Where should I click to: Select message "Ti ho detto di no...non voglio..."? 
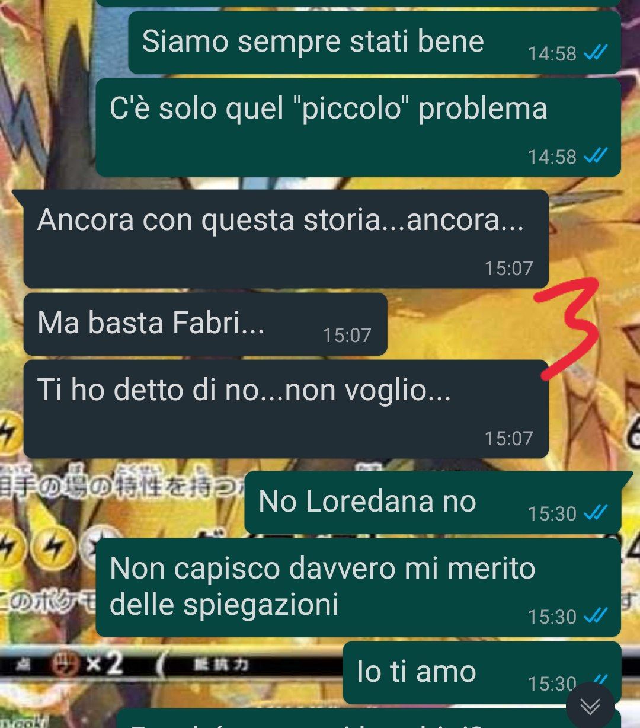pos(286,409)
